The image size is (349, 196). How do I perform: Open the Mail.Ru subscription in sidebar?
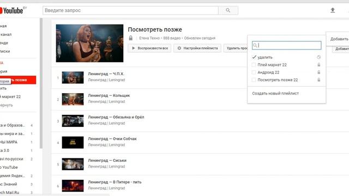point(10,192)
